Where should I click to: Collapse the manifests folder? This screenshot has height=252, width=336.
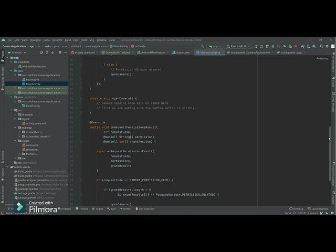[12, 62]
